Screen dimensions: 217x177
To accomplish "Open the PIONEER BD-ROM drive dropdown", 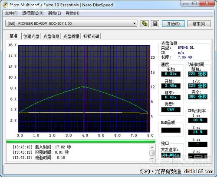I will 71,23.
